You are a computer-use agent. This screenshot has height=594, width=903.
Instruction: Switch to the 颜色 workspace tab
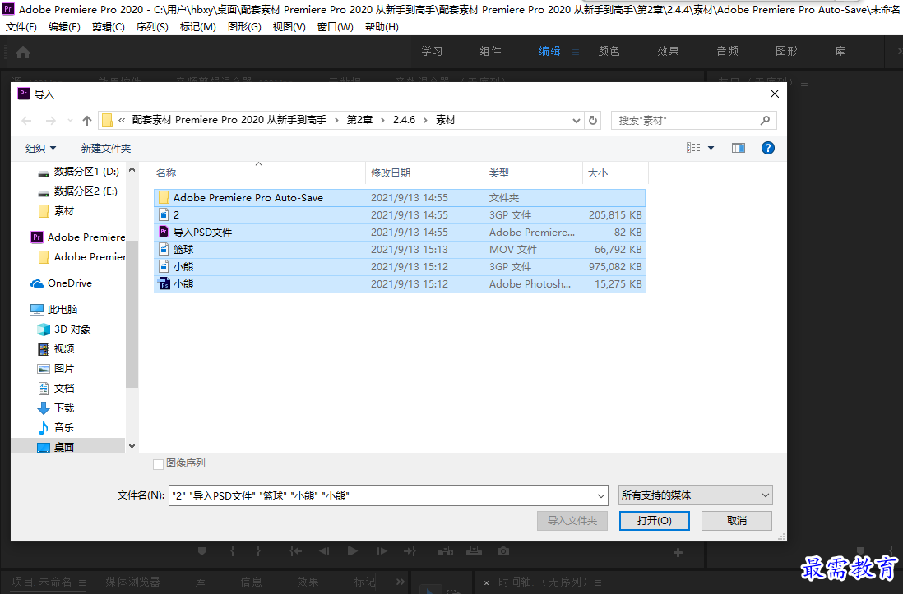coord(609,51)
